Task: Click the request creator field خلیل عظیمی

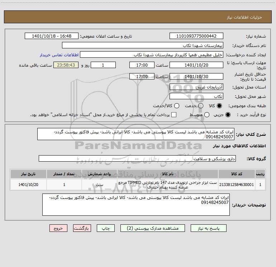Action: tap(152, 55)
